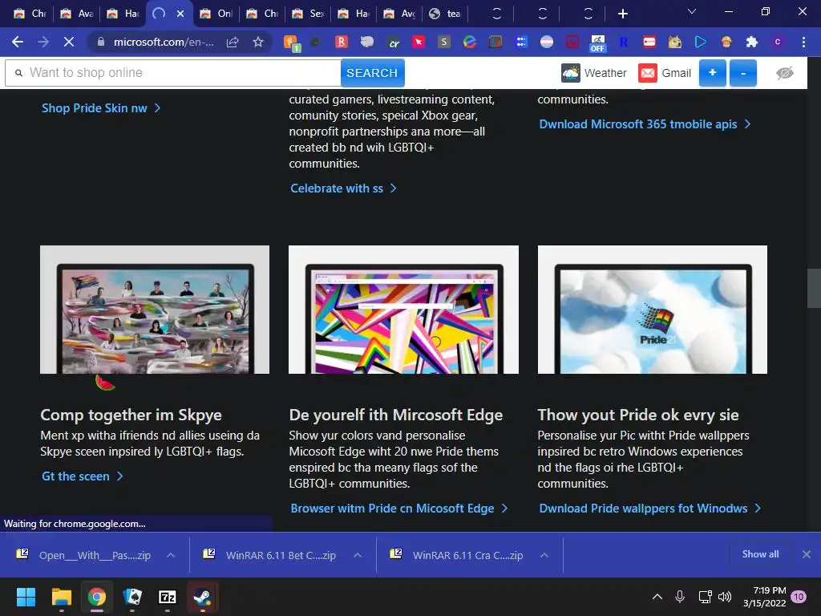Open the Gmail shortcut
This screenshot has height=616, width=821.
coord(665,73)
